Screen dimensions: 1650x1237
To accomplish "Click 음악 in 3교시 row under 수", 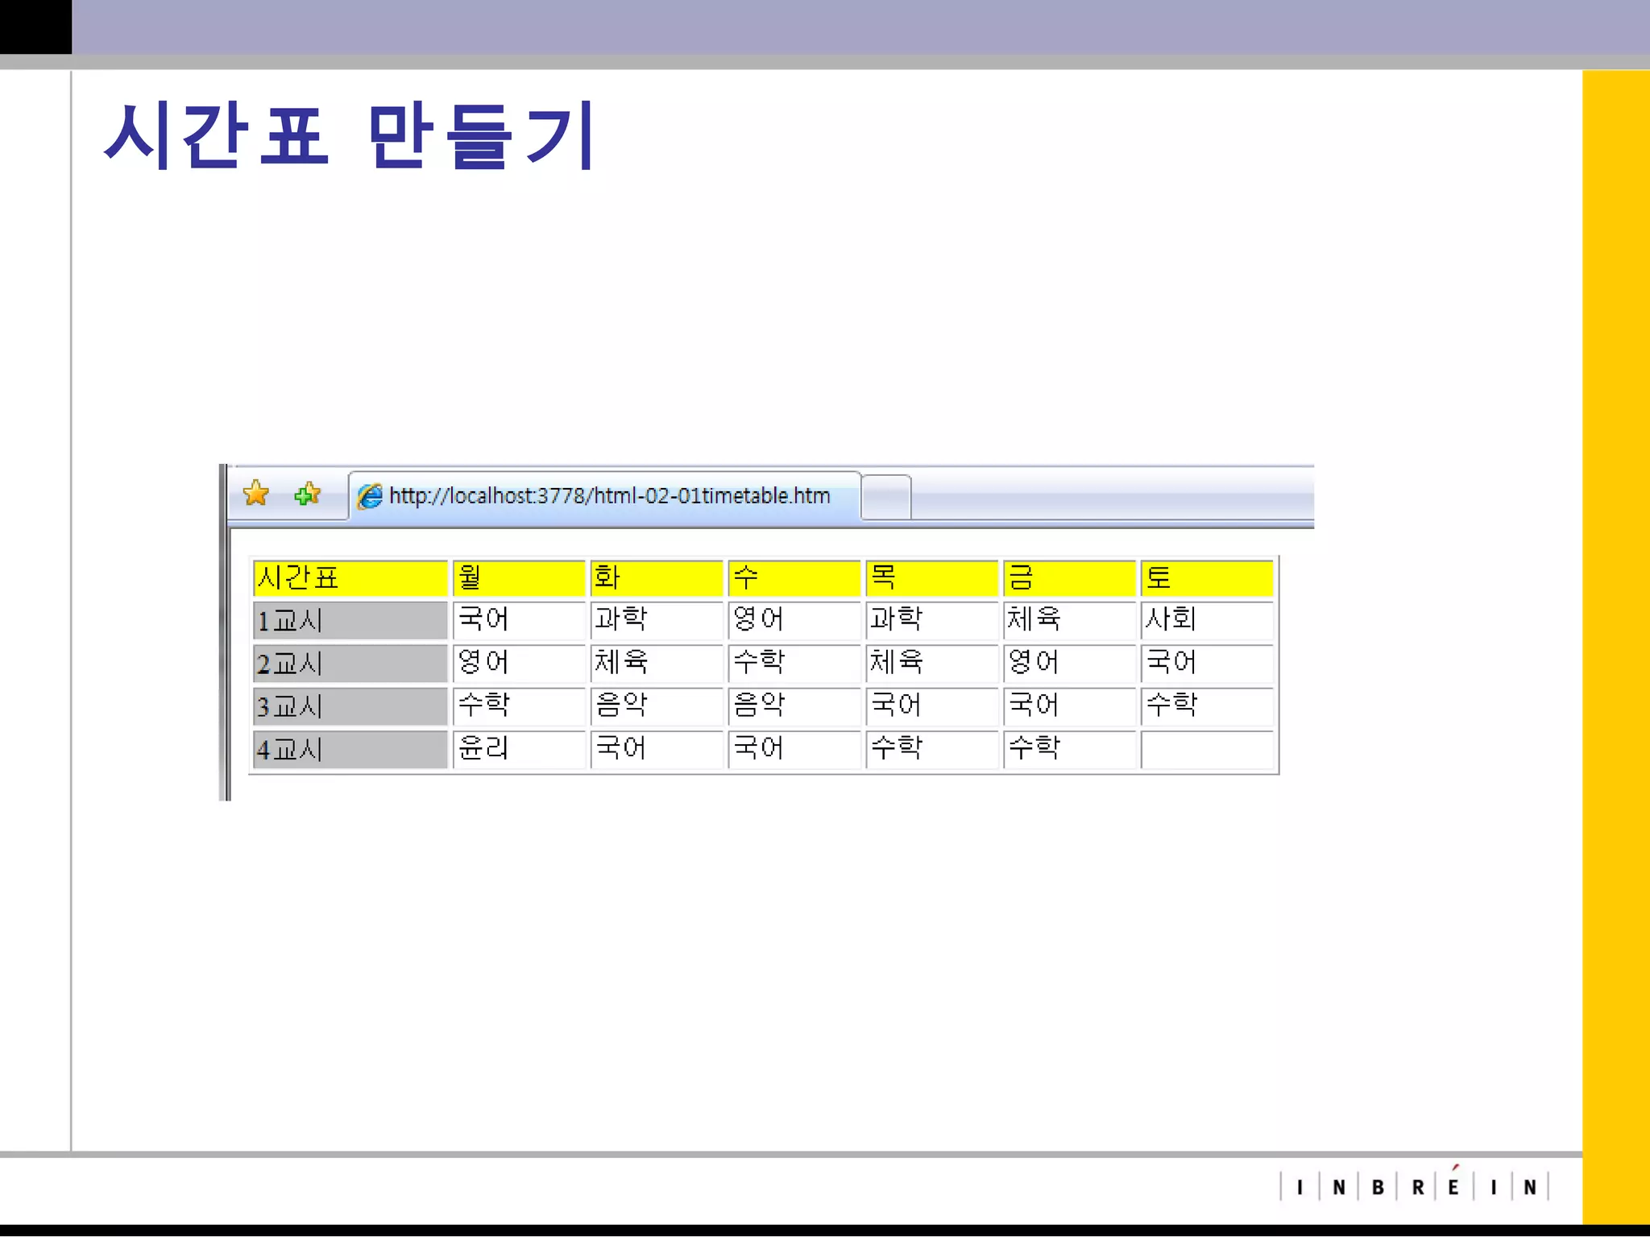I will click(x=794, y=706).
